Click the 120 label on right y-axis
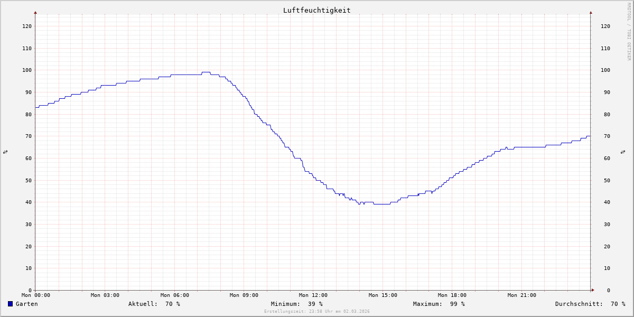The height and width of the screenshot is (317, 634). pos(605,26)
